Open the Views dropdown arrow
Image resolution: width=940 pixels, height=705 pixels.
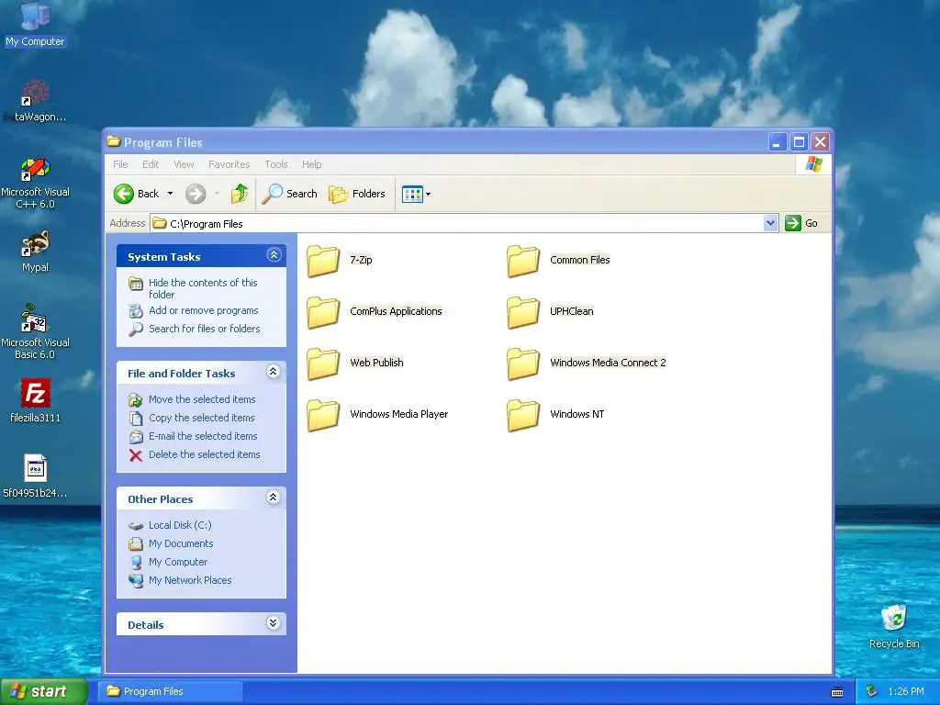click(428, 195)
